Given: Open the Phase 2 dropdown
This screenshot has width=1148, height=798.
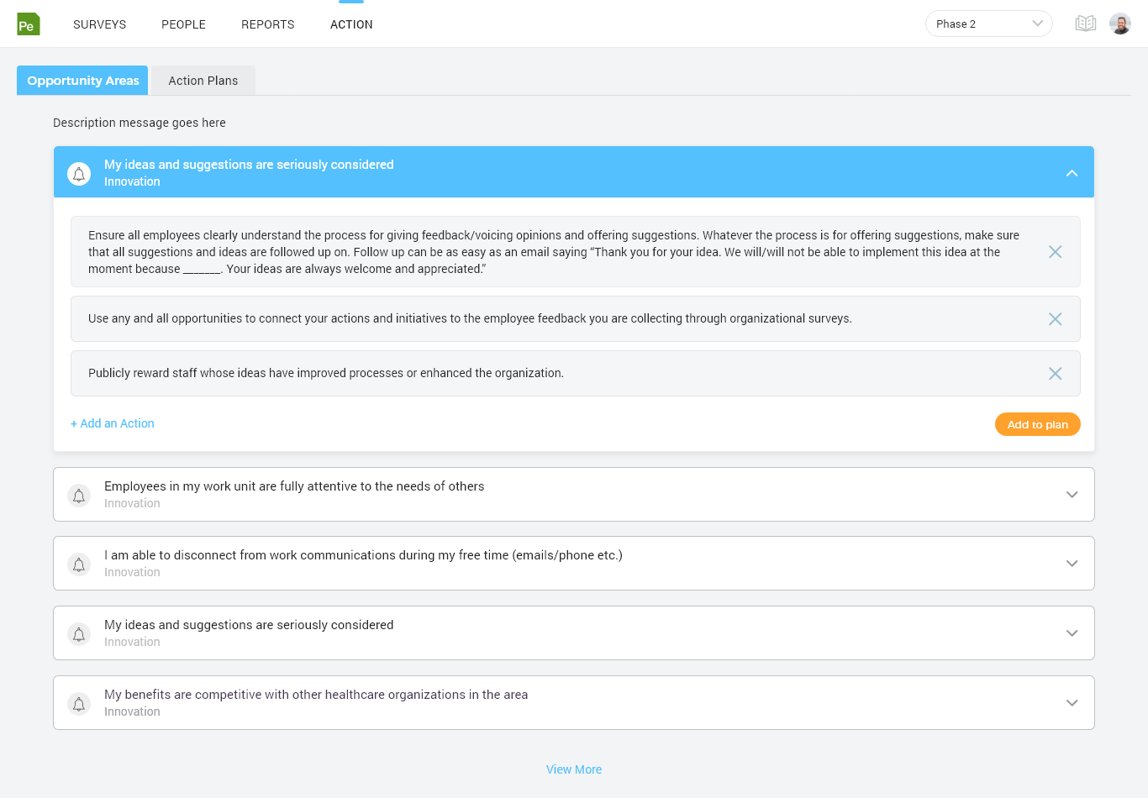Looking at the screenshot, I should pos(988,24).
